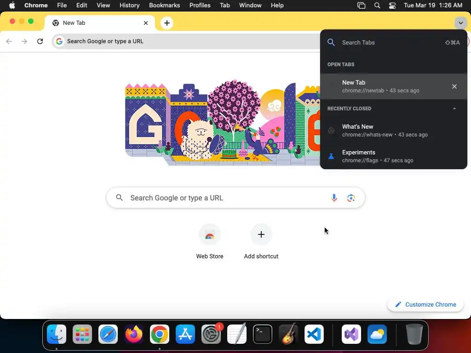Close the New Tab browser tab
This screenshot has width=471, height=353.
pyautogui.click(x=146, y=23)
